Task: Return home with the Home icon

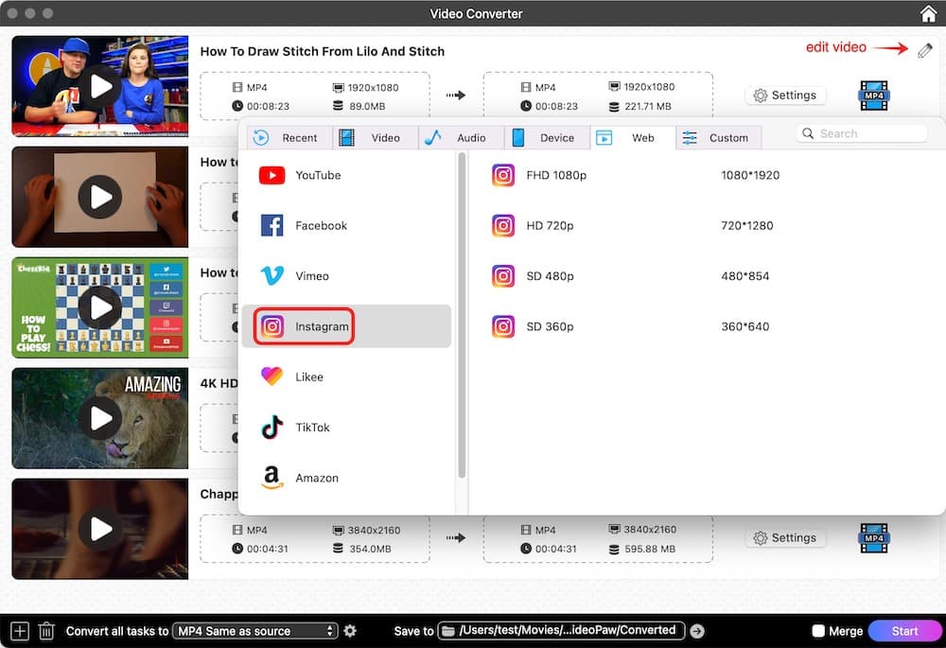Action: click(928, 13)
